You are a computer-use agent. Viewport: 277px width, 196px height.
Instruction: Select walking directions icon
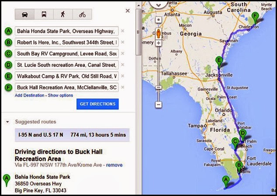[63, 14]
